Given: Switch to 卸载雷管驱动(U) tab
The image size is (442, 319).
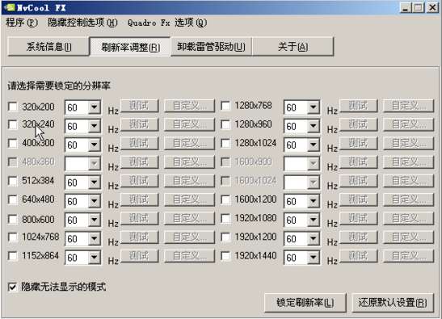Looking at the screenshot, I should 211,47.
